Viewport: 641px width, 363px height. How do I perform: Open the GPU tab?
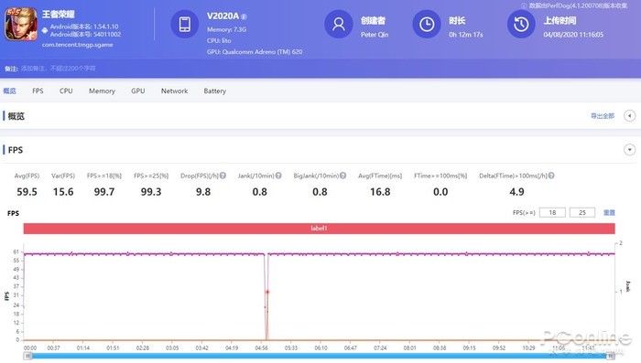[x=137, y=91]
